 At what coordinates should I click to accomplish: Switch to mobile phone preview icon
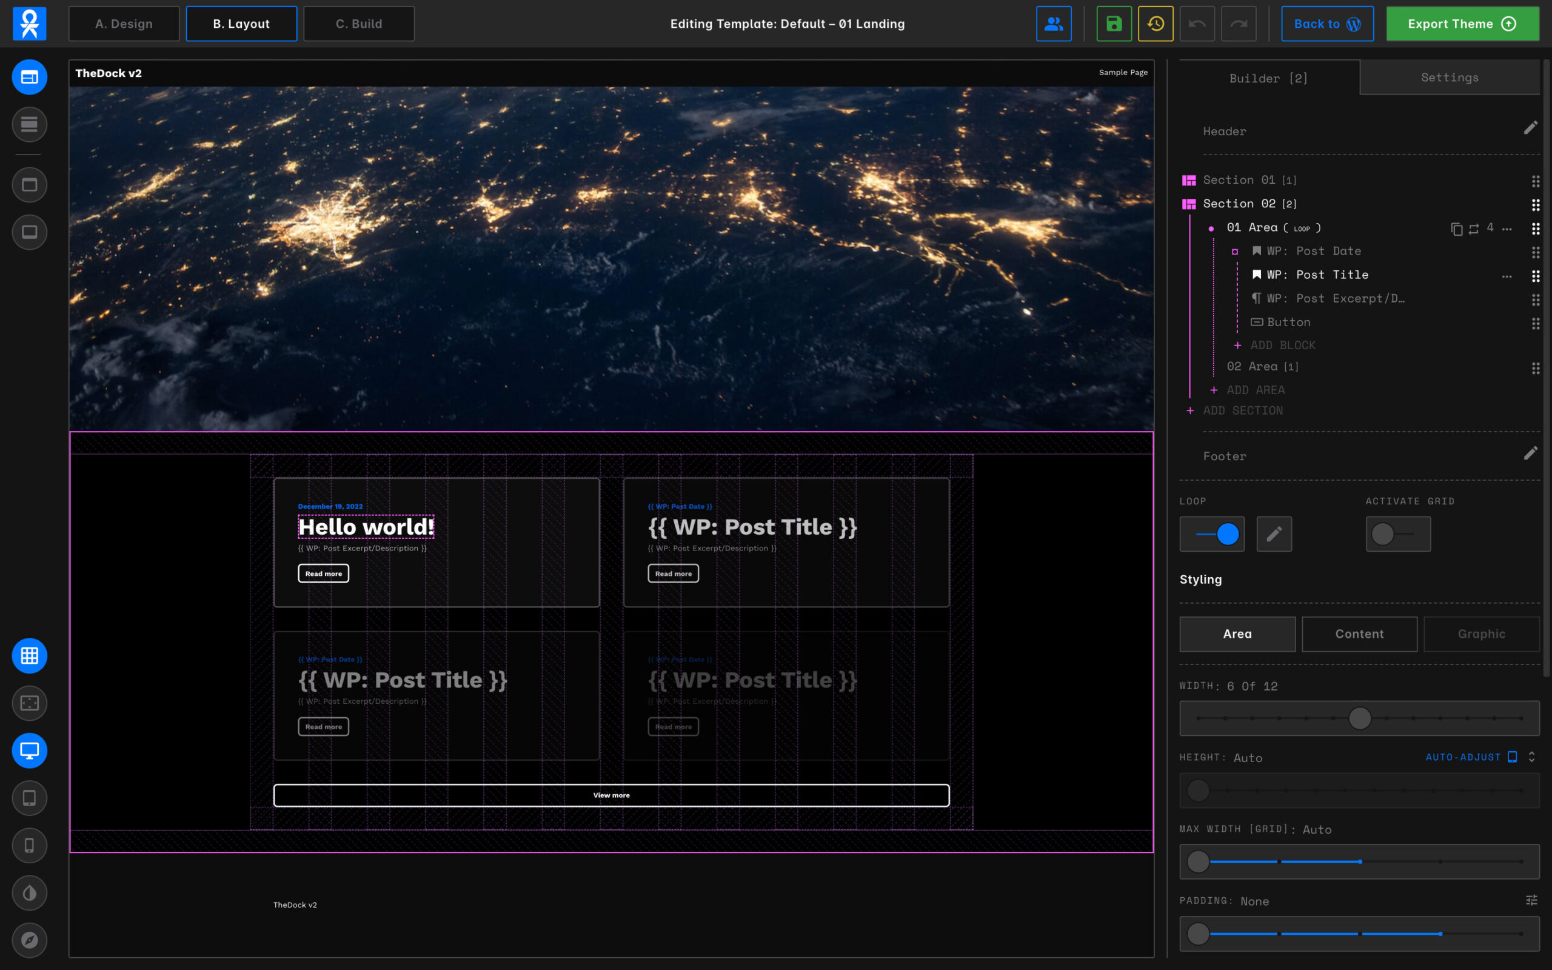pyautogui.click(x=30, y=846)
